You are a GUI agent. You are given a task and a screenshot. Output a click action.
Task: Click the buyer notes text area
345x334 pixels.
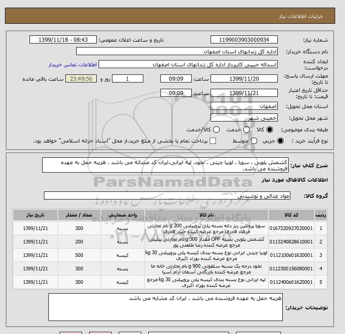pyautogui.click(x=165, y=307)
